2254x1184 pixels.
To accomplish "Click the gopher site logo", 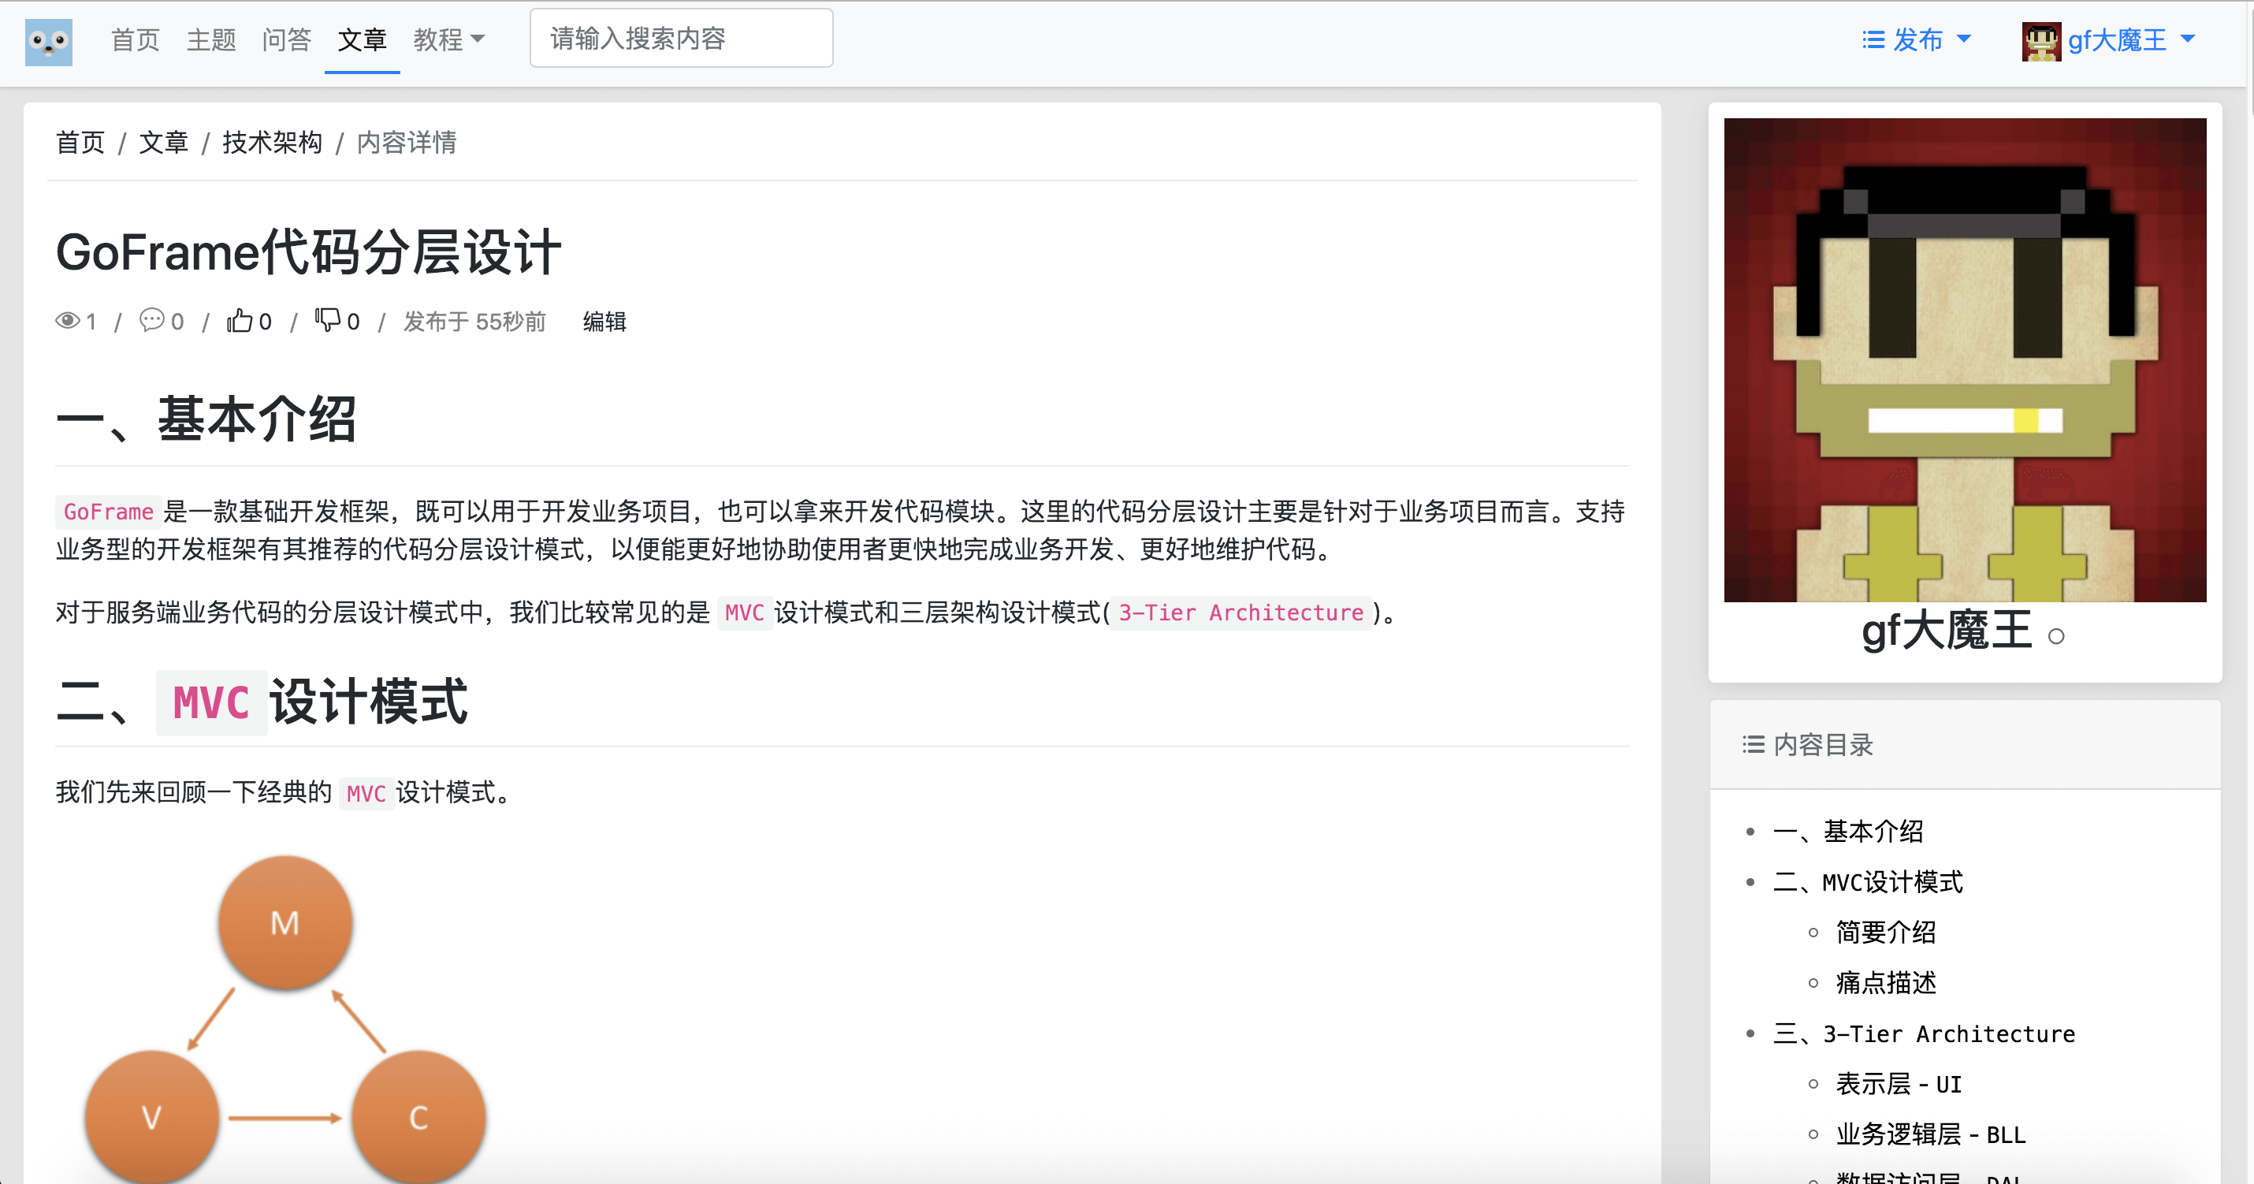I will coord(48,41).
